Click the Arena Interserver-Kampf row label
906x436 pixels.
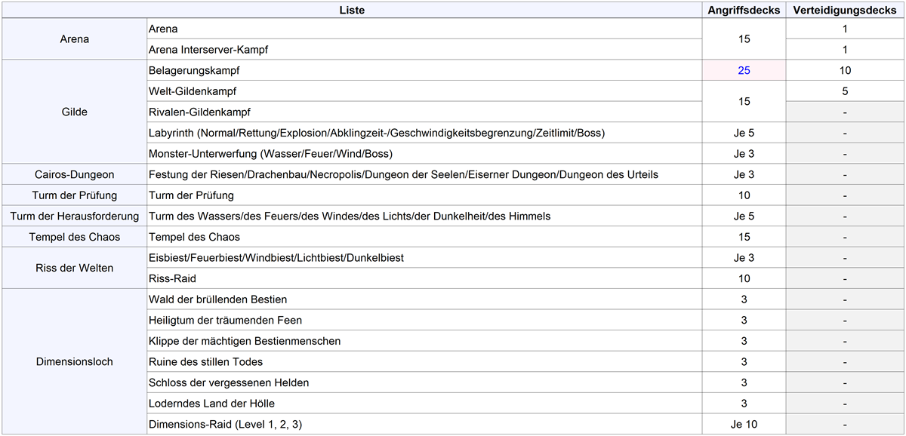point(208,50)
